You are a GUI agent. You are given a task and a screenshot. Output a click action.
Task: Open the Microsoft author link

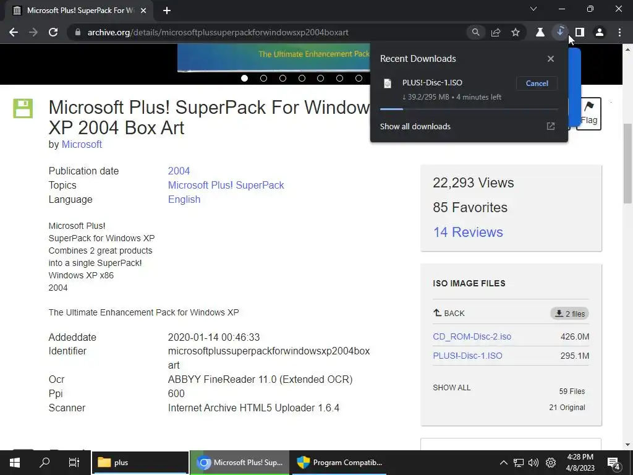pos(82,145)
